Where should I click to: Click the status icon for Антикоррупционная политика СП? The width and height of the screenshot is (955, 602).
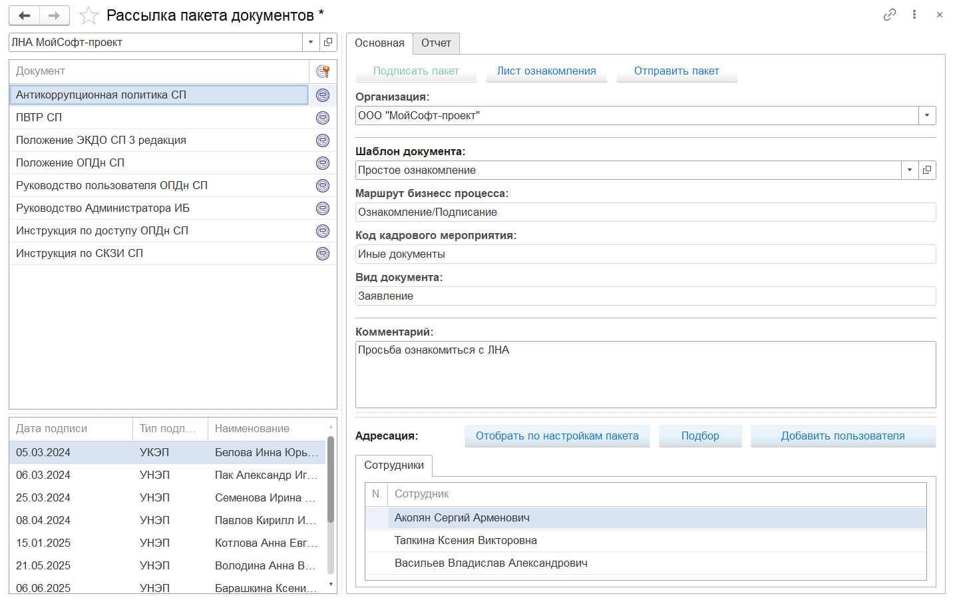[323, 95]
